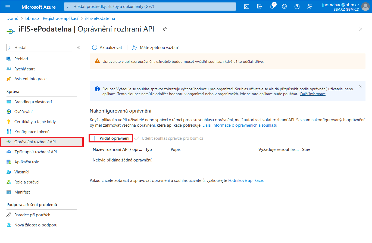
Task: Click Přidat oprávnění button
Action: tap(111, 138)
